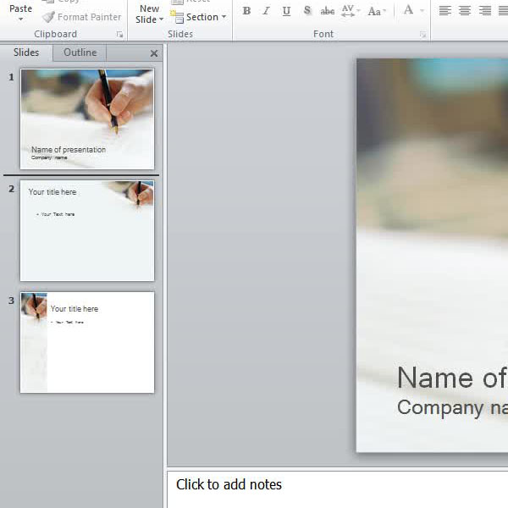Open Change Case dropdown
The width and height of the screenshot is (508, 508).
point(377,11)
